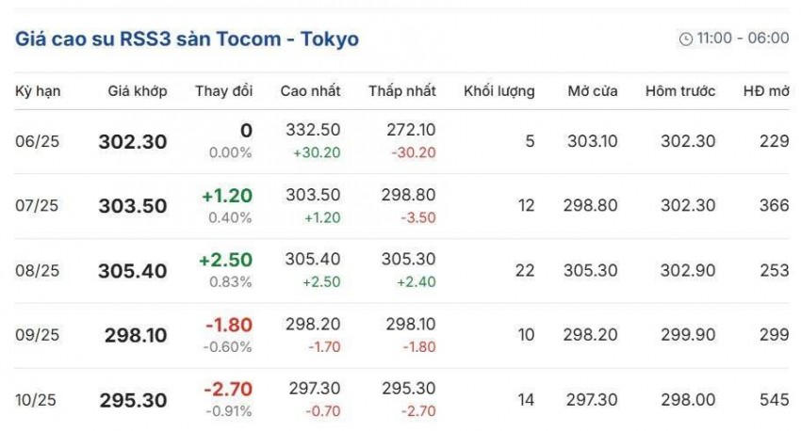Image resolution: width=801 pixels, height=431 pixels.
Task: Select the 09/25 contract term
Action: 38,336
